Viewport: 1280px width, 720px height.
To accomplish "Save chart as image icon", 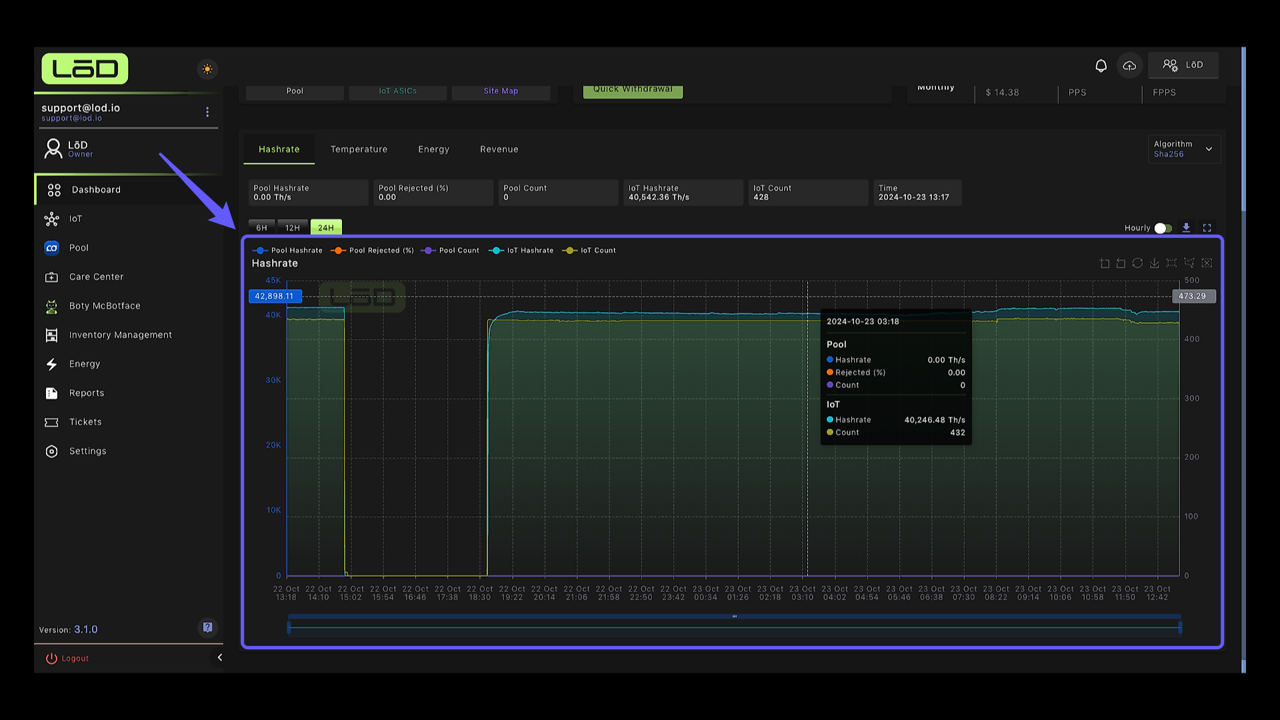I will [1154, 263].
